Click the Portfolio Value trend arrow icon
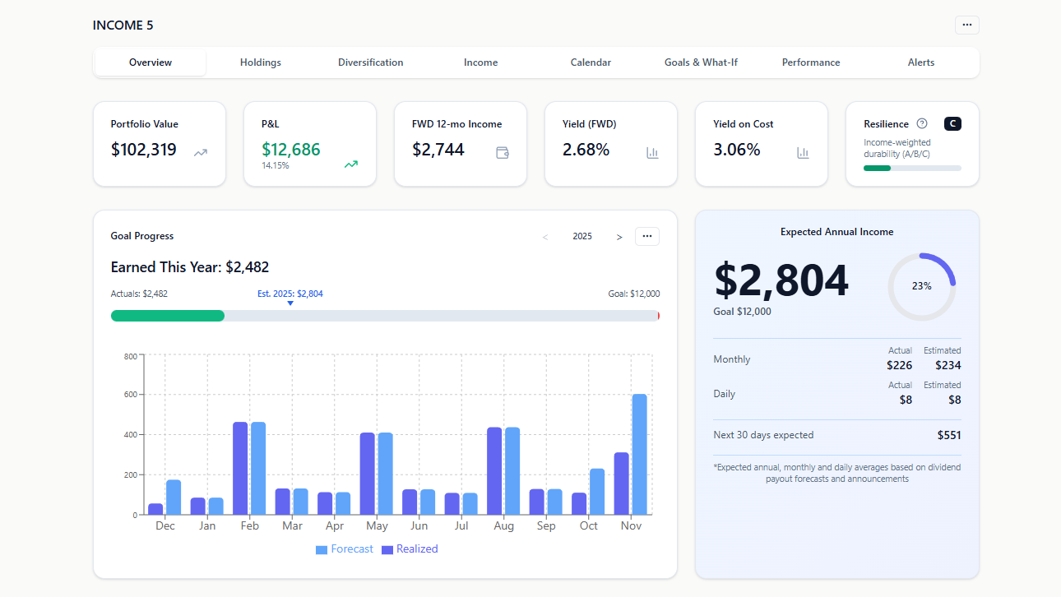The image size is (1061, 597). tap(201, 152)
